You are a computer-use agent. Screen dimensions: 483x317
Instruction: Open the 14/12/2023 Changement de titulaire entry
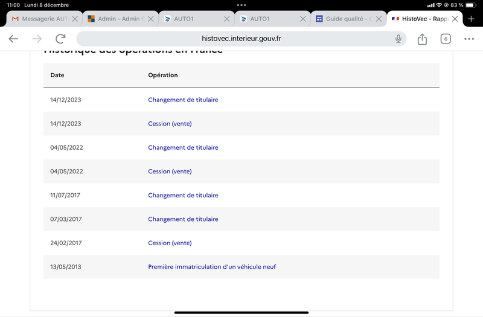click(x=183, y=100)
